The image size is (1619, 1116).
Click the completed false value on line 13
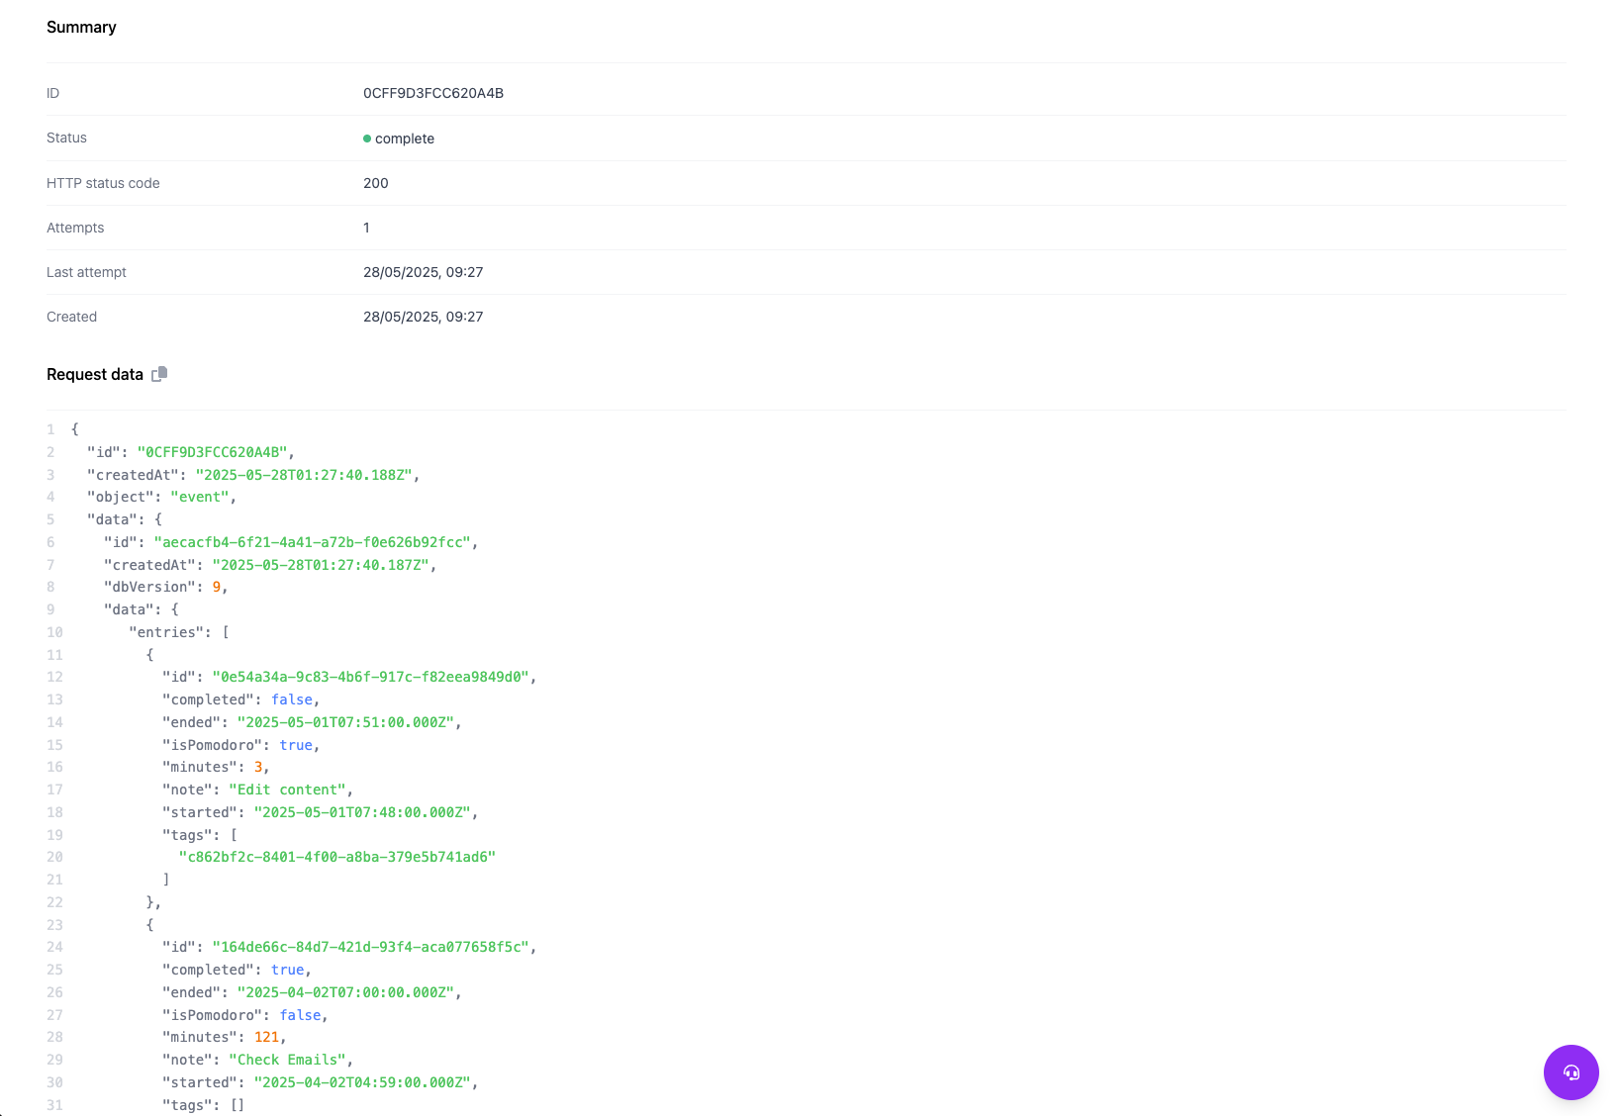293,699
